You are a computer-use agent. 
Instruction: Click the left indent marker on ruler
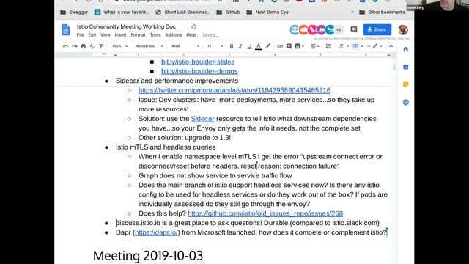pos(115,55)
